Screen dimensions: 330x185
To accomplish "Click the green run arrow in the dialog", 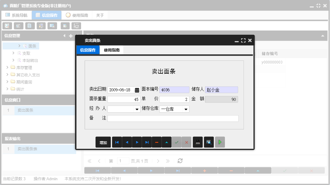I will 219,142.
